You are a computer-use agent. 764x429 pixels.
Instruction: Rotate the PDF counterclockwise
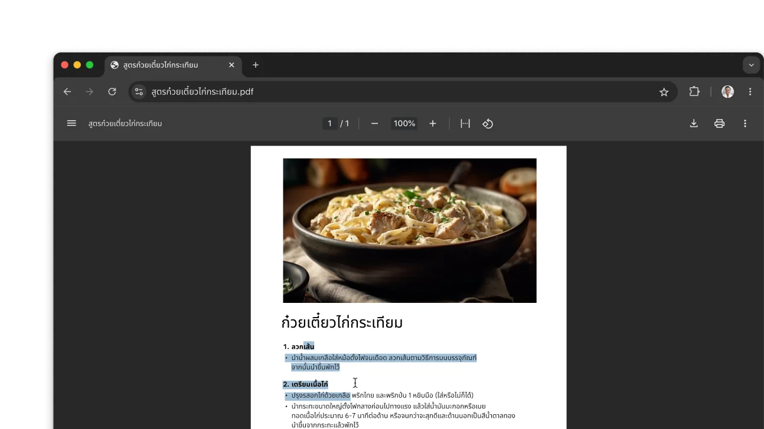tap(488, 123)
